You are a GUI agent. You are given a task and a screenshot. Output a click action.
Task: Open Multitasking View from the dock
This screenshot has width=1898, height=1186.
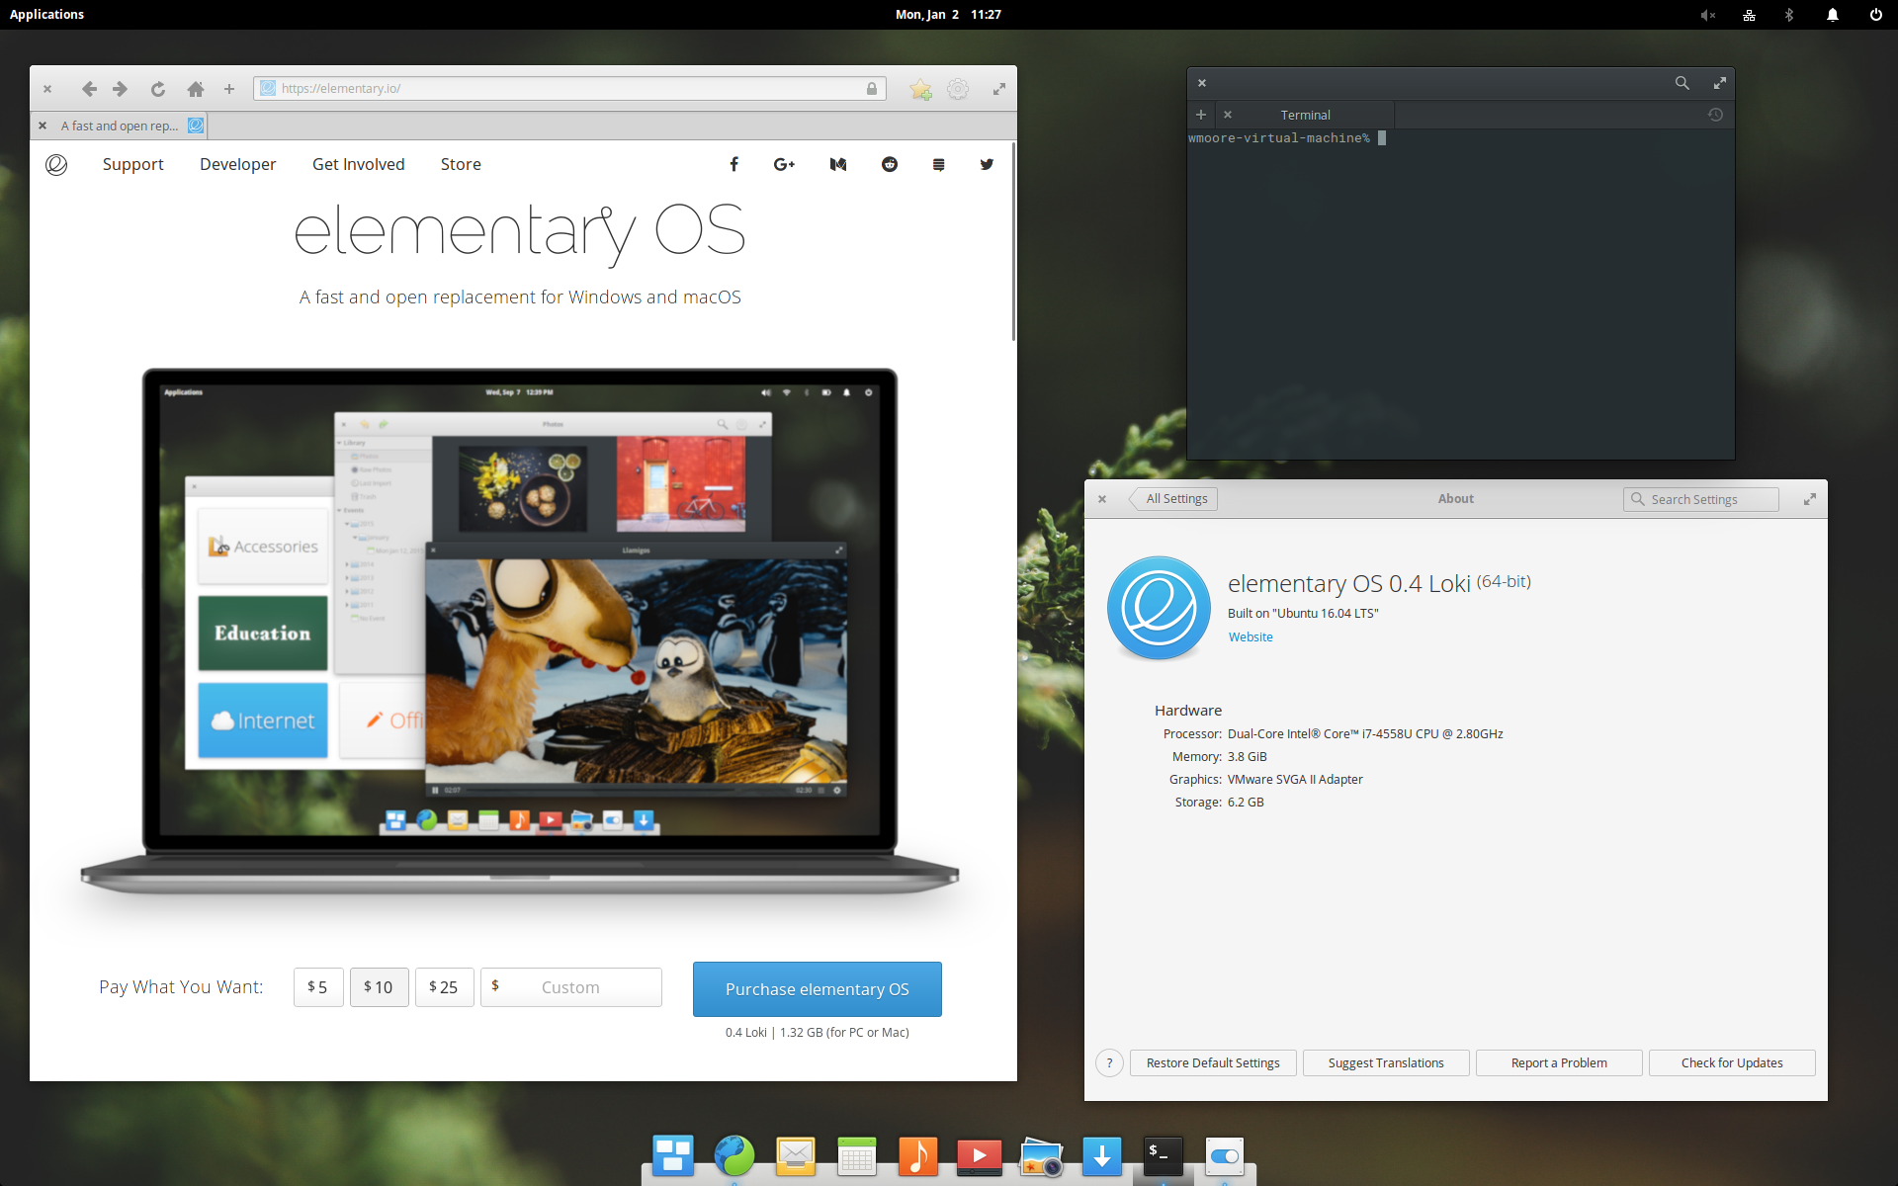673,1155
